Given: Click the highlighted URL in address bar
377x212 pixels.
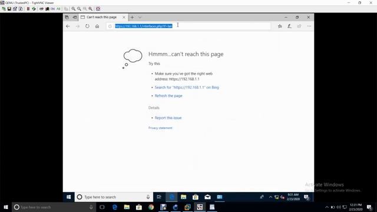Looking at the screenshot, I should pyautogui.click(x=144, y=26).
